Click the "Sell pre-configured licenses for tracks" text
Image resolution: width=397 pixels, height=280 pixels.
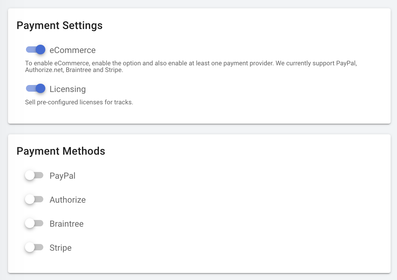(79, 102)
